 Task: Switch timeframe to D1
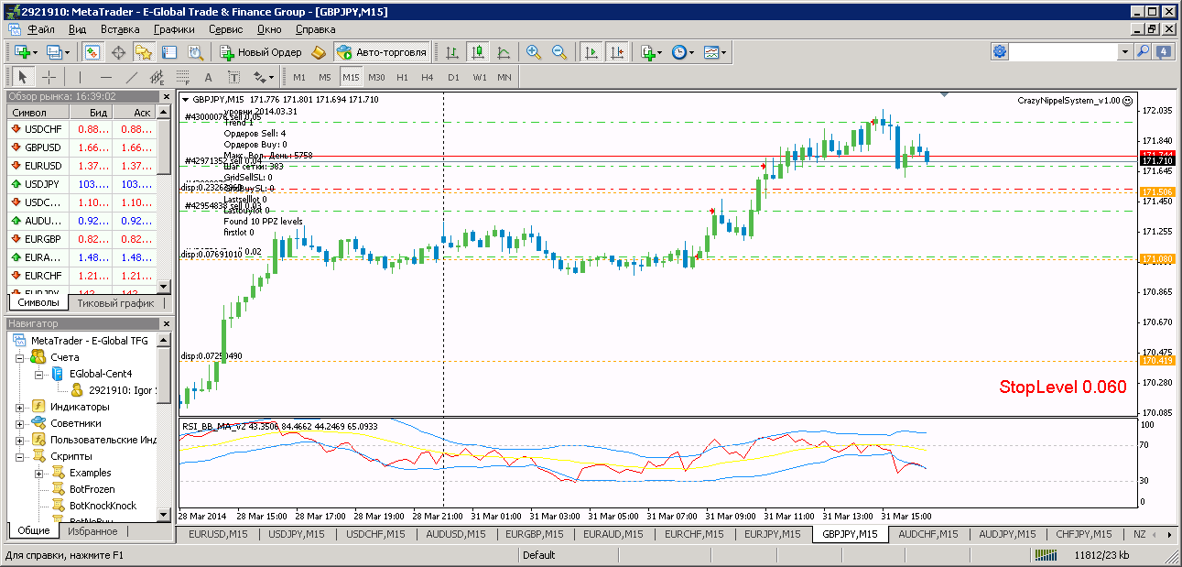[x=453, y=77]
